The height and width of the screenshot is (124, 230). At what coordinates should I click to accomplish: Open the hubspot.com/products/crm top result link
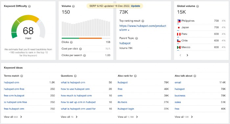pyautogui.click(x=143, y=28)
